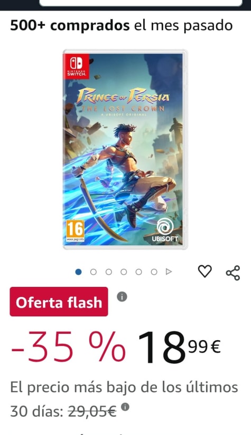Click the Oferta flash red badge
The width and height of the screenshot is (251, 435).
tap(59, 302)
